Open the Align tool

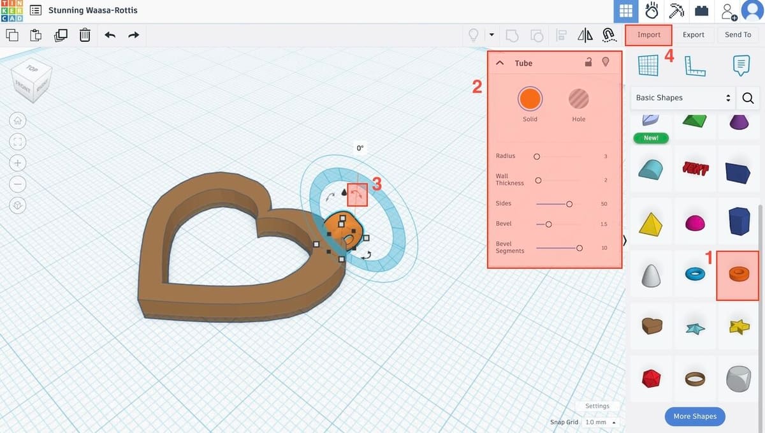[562, 35]
